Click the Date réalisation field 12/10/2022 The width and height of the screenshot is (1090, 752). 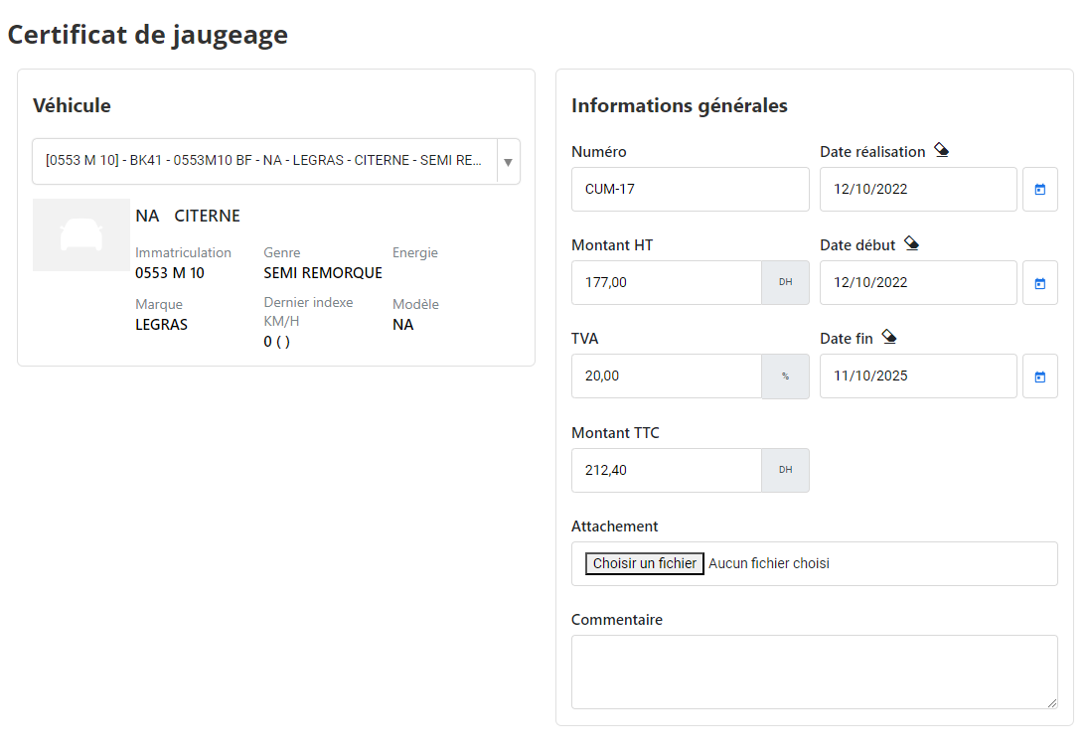(918, 189)
